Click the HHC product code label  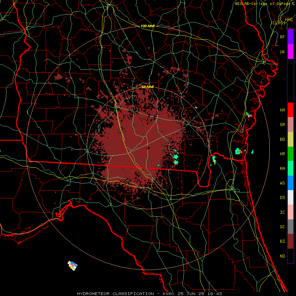[x=289, y=20]
